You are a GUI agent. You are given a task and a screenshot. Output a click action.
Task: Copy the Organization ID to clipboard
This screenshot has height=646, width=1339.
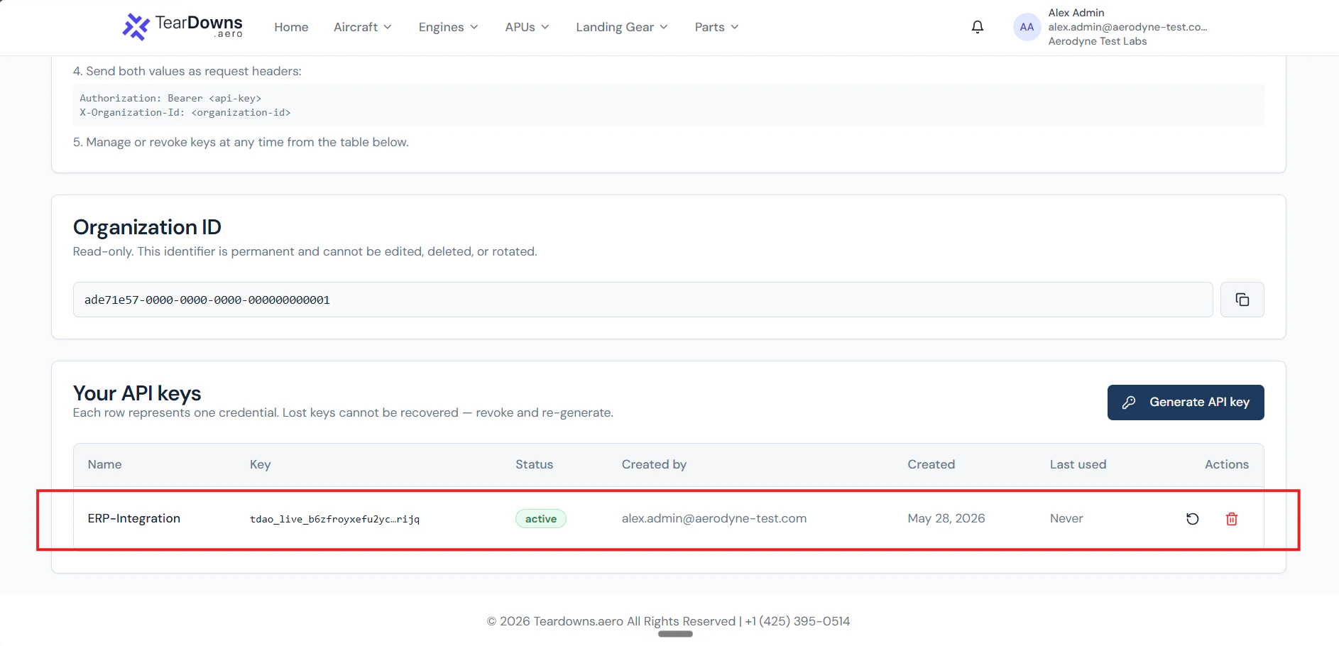click(1242, 300)
